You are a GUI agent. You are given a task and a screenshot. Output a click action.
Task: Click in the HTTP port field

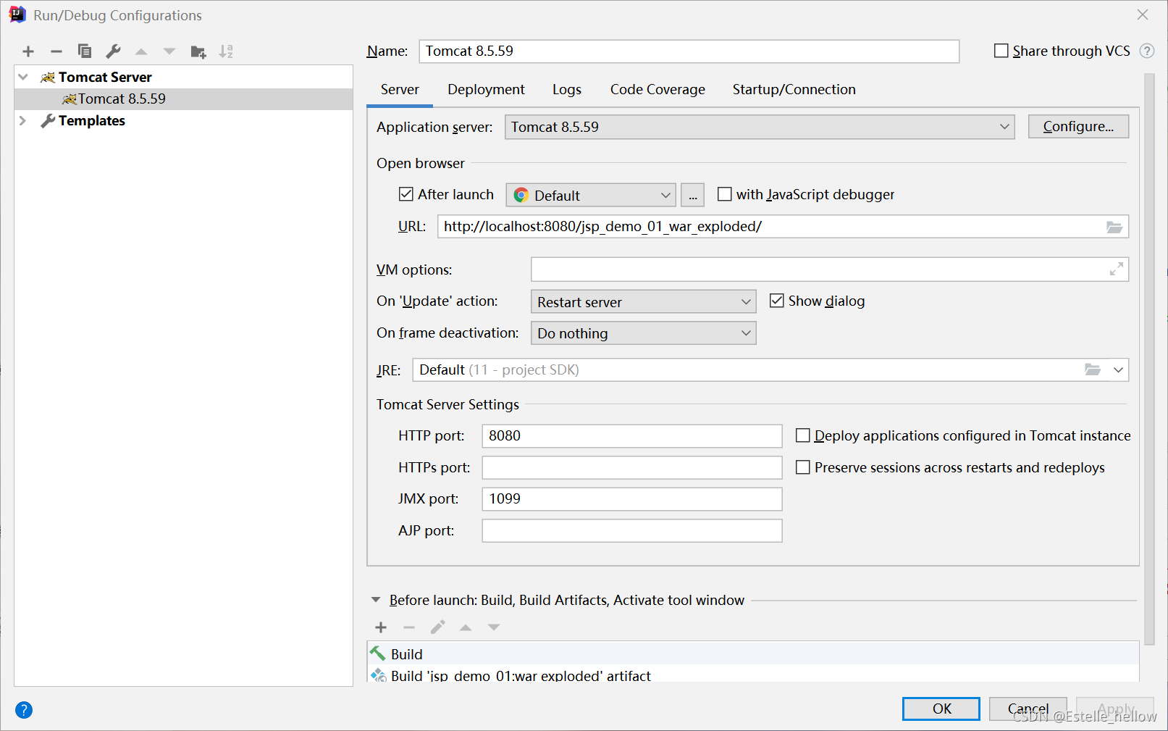tap(632, 436)
